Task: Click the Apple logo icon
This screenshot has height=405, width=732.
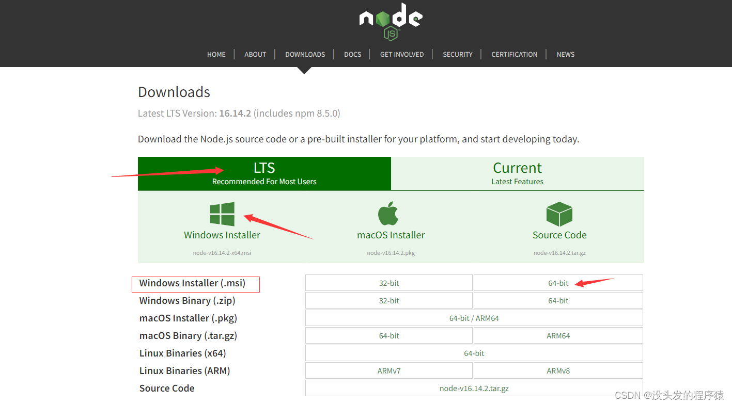Action: click(x=388, y=214)
